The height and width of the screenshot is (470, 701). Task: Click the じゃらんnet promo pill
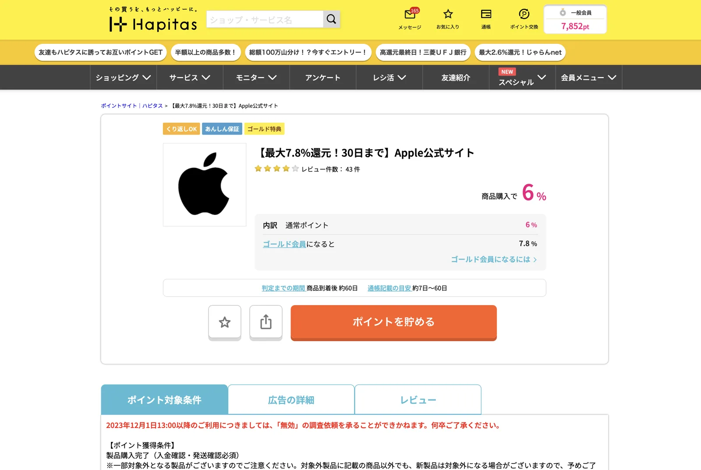click(x=520, y=52)
